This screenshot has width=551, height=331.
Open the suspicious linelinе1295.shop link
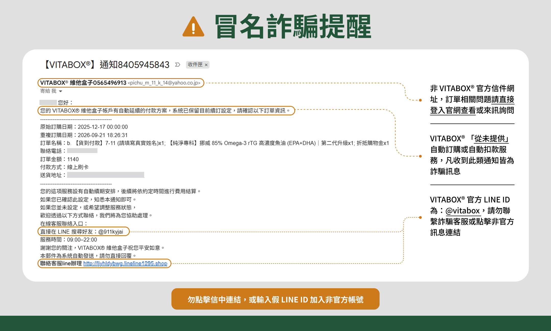pyautogui.click(x=125, y=264)
